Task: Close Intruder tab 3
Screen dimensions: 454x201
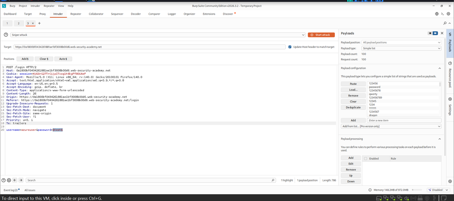Action: coord(33,23)
